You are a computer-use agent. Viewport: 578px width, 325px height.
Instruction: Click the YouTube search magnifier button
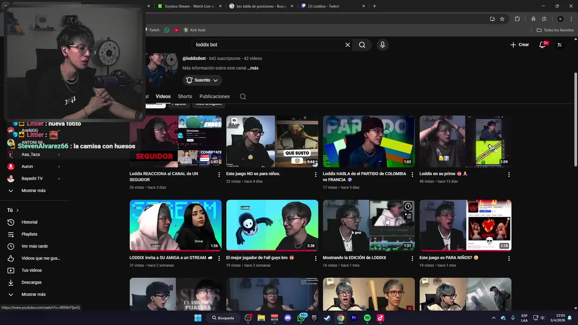(x=362, y=45)
